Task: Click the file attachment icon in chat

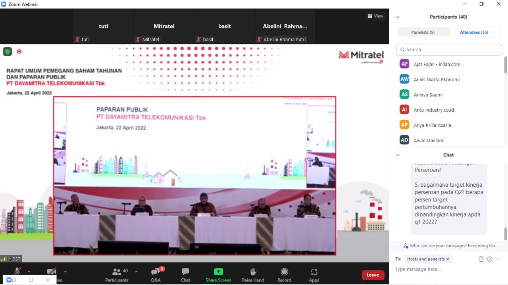Action: click(x=481, y=259)
